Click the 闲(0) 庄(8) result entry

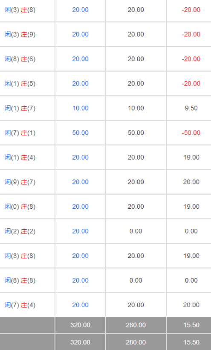point(20,207)
